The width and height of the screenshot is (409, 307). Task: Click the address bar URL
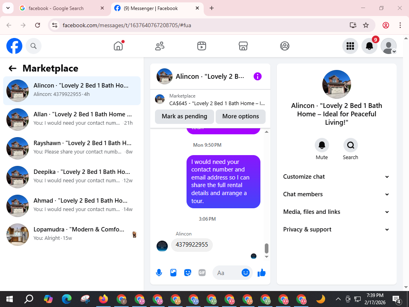pos(127,25)
